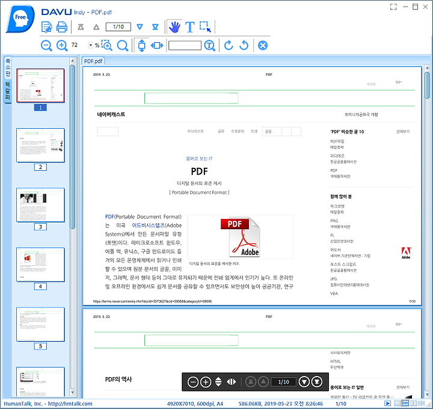The height and width of the screenshot is (409, 433).
Task: Click the thumbnail panel scroll up arrow
Action: click(72, 61)
